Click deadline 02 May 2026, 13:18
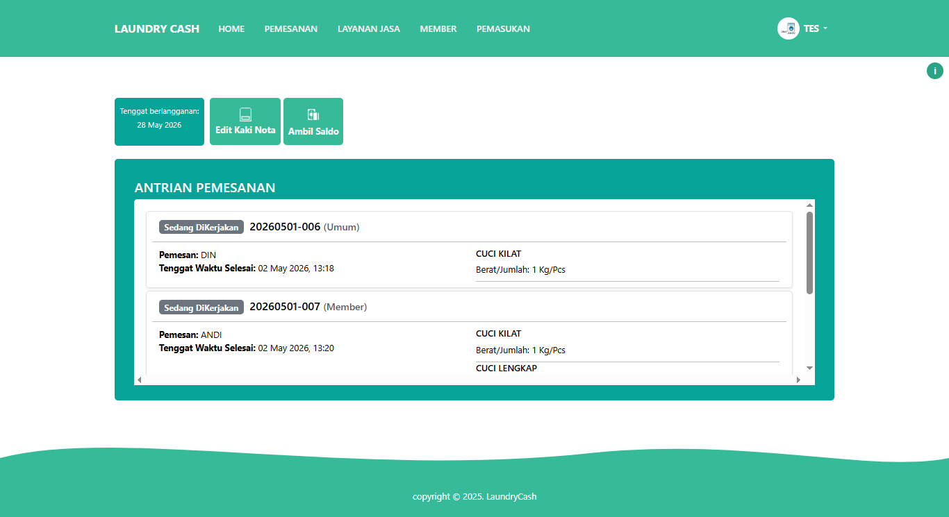This screenshot has width=949, height=517. 296,268
